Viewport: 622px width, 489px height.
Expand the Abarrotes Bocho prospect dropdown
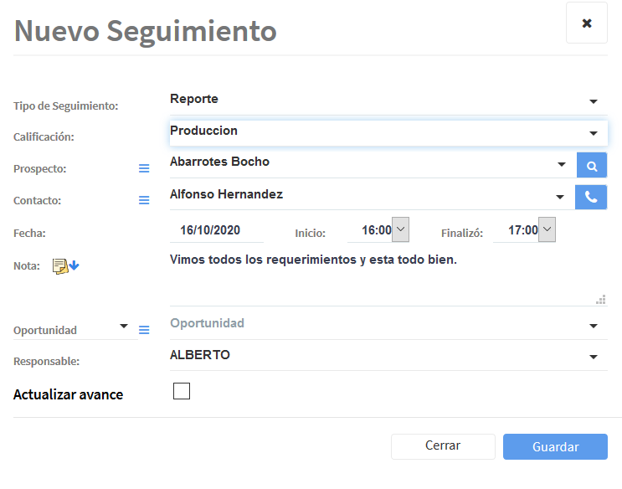(562, 165)
